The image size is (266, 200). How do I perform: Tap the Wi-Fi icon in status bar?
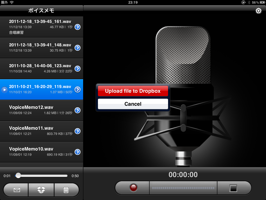pyautogui.click(x=12, y=2)
